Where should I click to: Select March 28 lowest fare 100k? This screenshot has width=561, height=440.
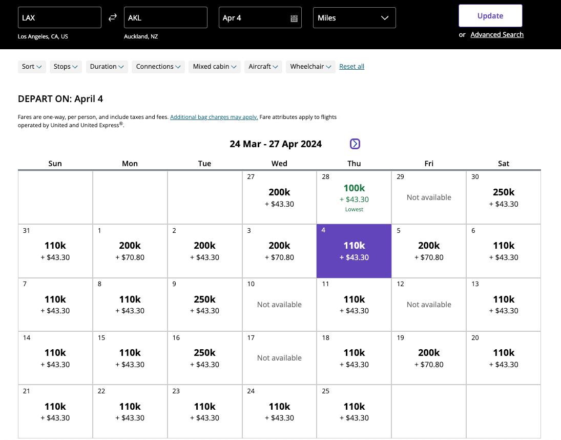point(354,197)
